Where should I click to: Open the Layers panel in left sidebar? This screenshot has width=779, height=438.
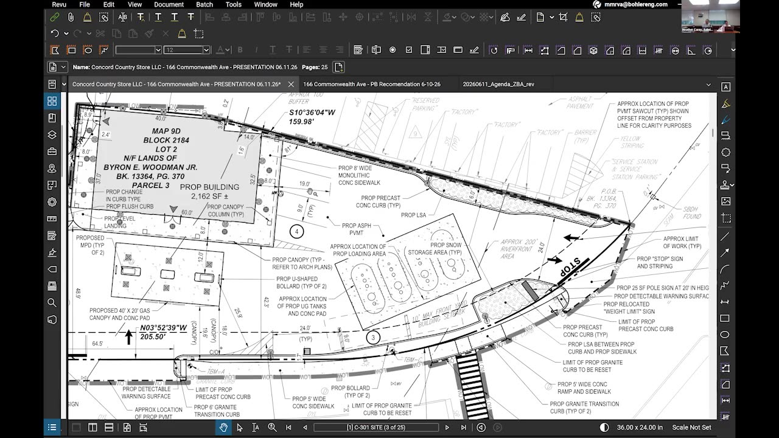[52, 134]
